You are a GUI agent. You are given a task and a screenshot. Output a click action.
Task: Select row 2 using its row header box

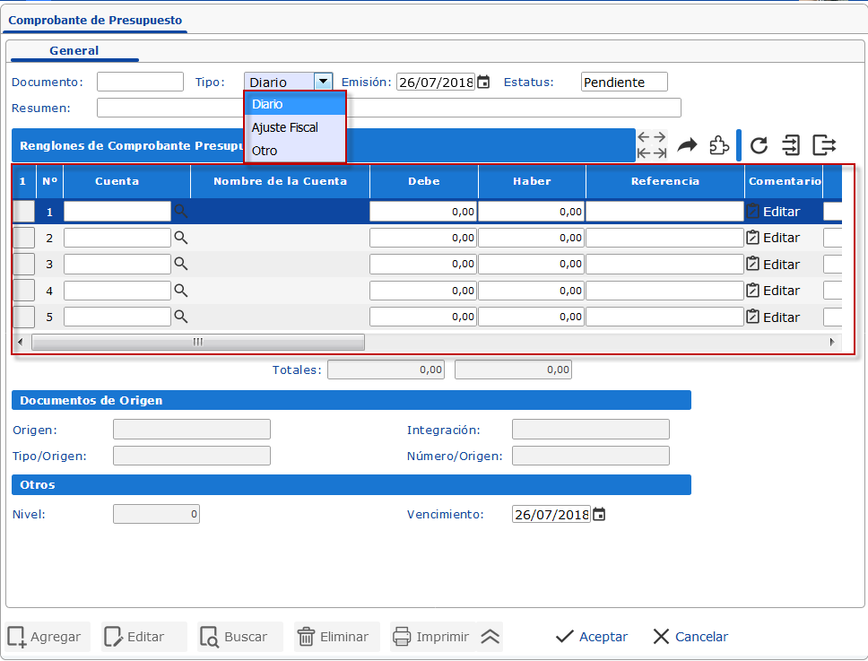[x=23, y=238]
